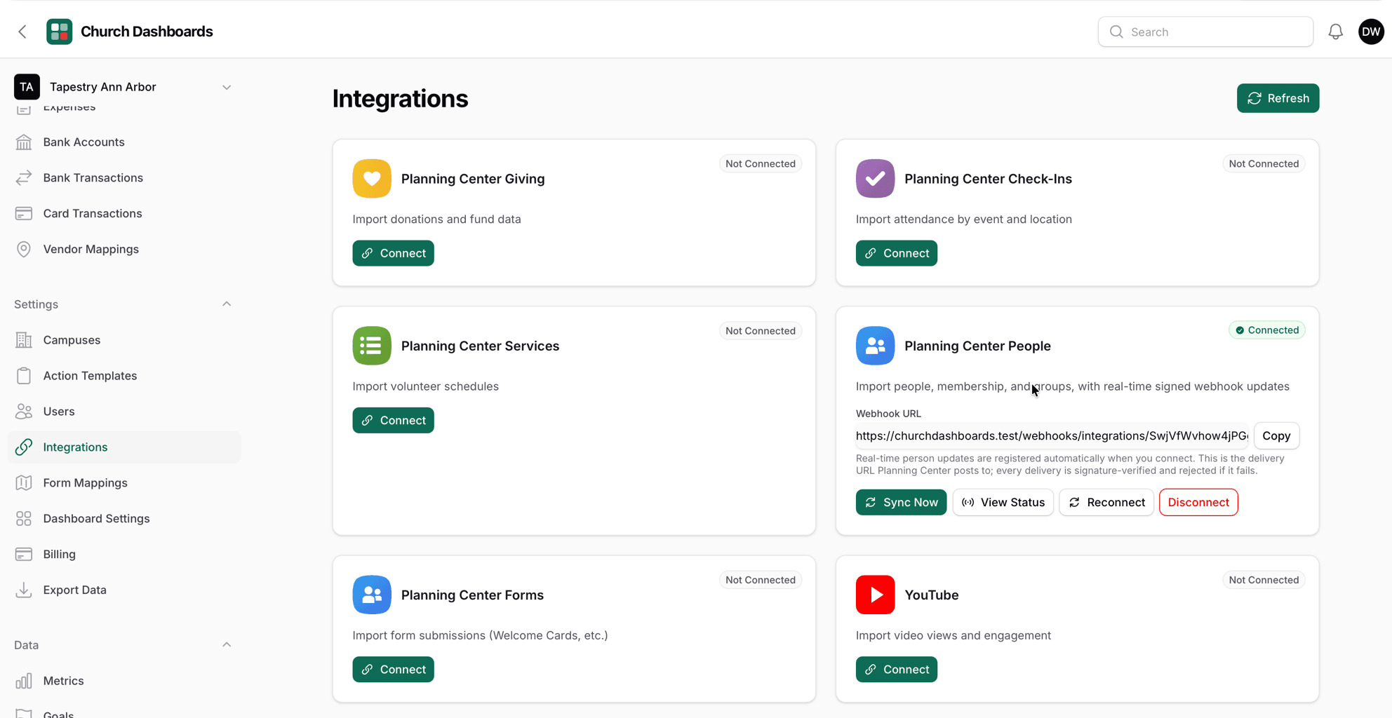The image size is (1392, 718).
Task: Click the Action Templates clipboard icon
Action: pos(24,376)
